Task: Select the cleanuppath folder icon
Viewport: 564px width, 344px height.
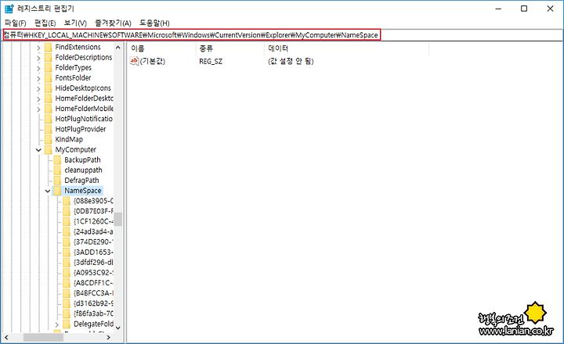Action: [x=57, y=170]
